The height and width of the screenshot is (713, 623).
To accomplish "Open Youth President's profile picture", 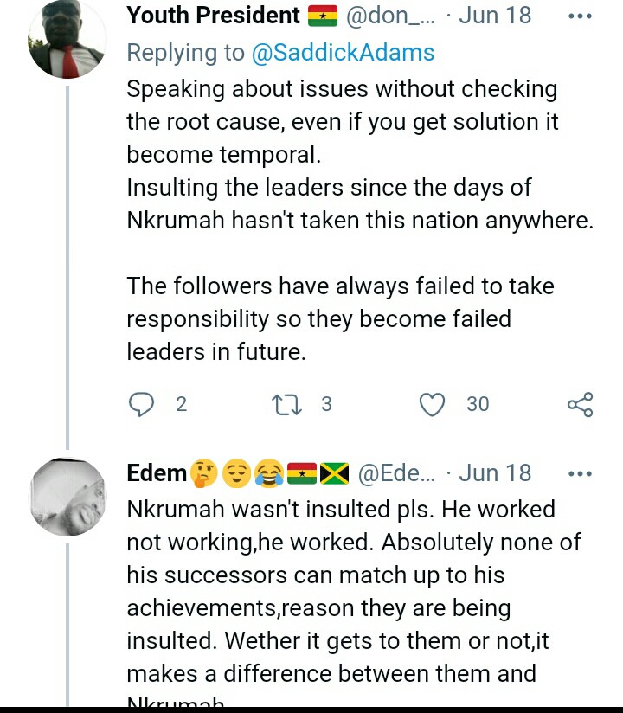I will pos(67,39).
